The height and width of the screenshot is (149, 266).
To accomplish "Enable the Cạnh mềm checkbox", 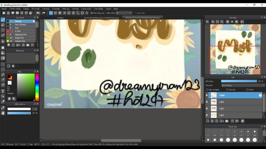I will [135, 13].
